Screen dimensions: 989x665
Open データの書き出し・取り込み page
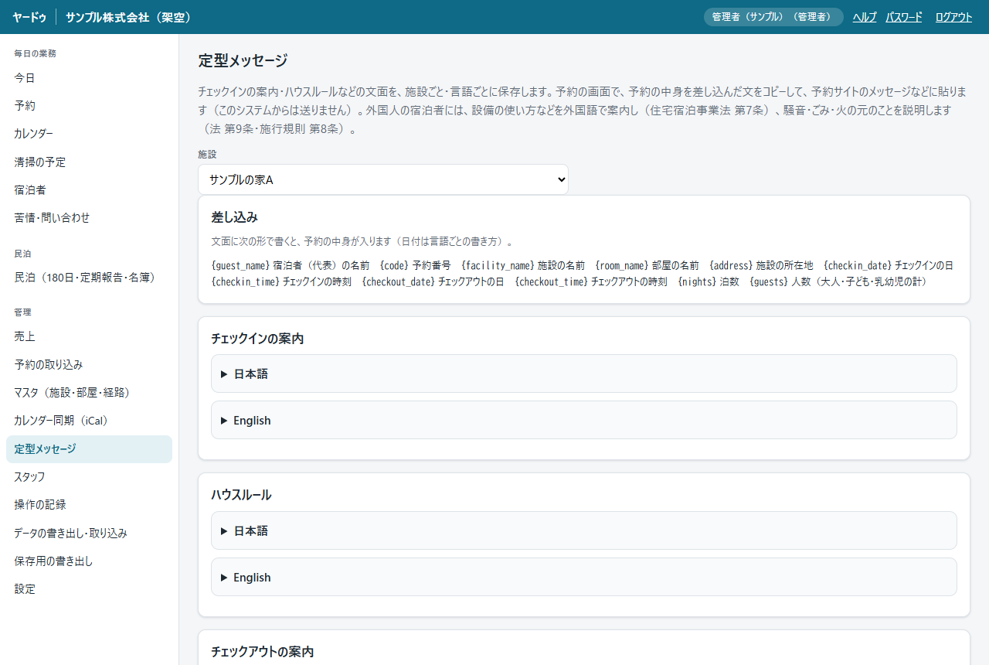89,534
